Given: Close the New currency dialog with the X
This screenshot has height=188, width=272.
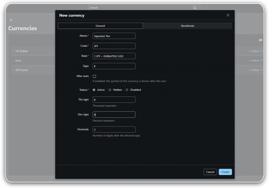Looking at the screenshot, I should pyautogui.click(x=228, y=15).
